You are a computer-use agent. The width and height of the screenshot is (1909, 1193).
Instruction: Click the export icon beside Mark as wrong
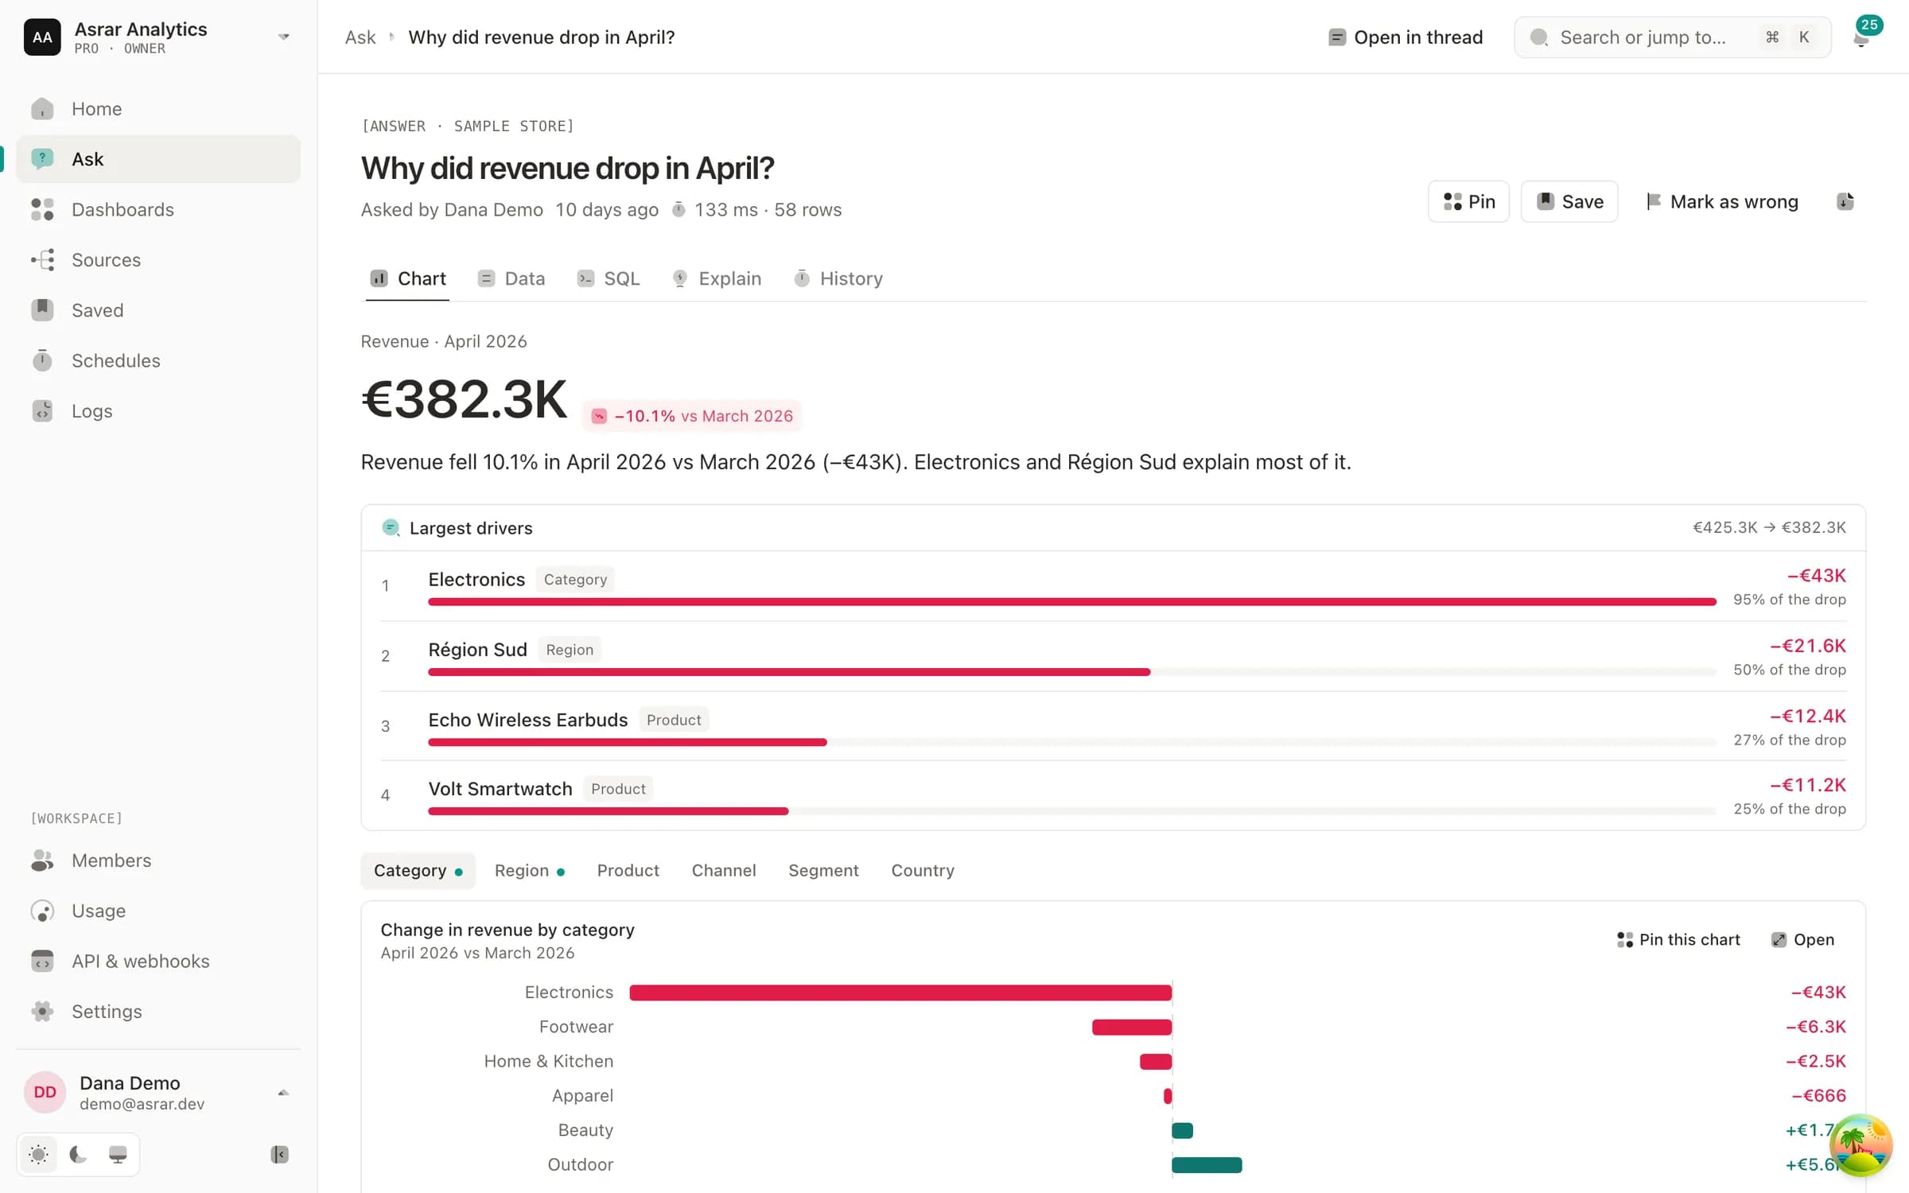coord(1845,202)
